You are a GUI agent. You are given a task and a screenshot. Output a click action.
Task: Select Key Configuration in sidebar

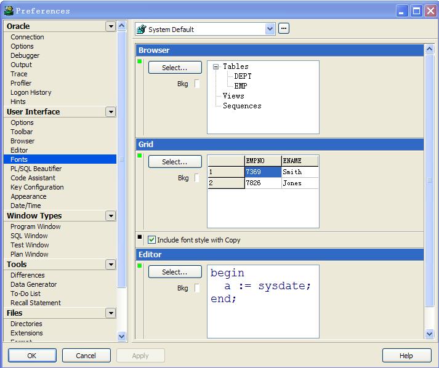point(37,187)
